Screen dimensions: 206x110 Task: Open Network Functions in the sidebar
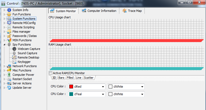(24, 66)
